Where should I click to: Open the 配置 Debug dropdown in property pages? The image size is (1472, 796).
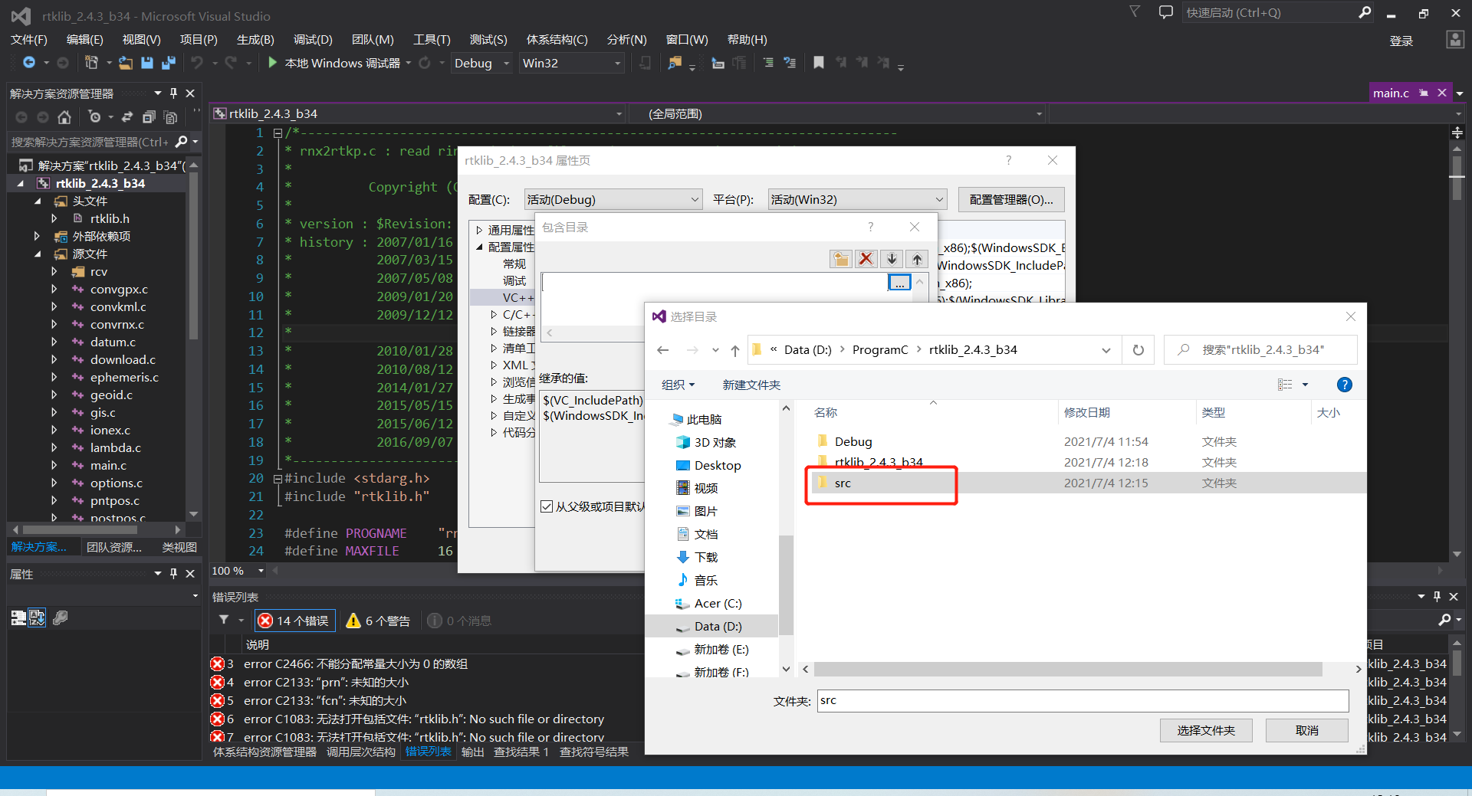[613, 199]
